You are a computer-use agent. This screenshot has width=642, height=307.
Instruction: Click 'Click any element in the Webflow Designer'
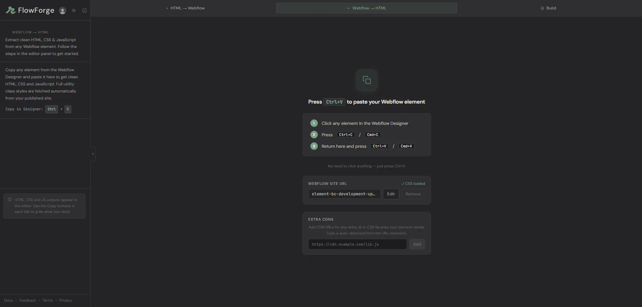click(365, 123)
